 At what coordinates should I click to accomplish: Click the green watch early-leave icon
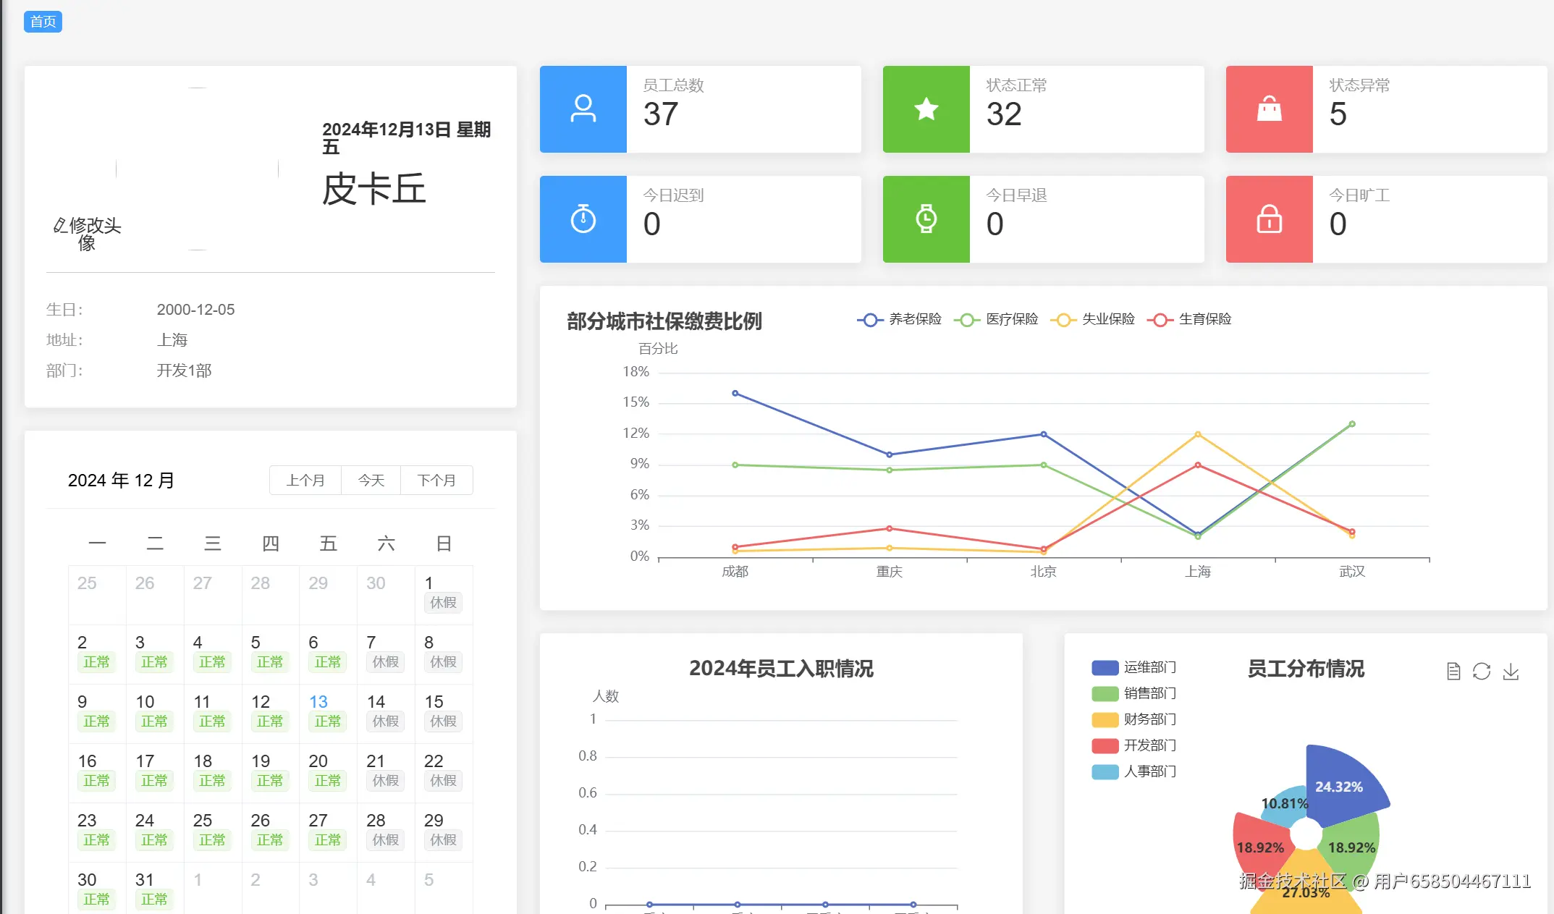(x=926, y=219)
